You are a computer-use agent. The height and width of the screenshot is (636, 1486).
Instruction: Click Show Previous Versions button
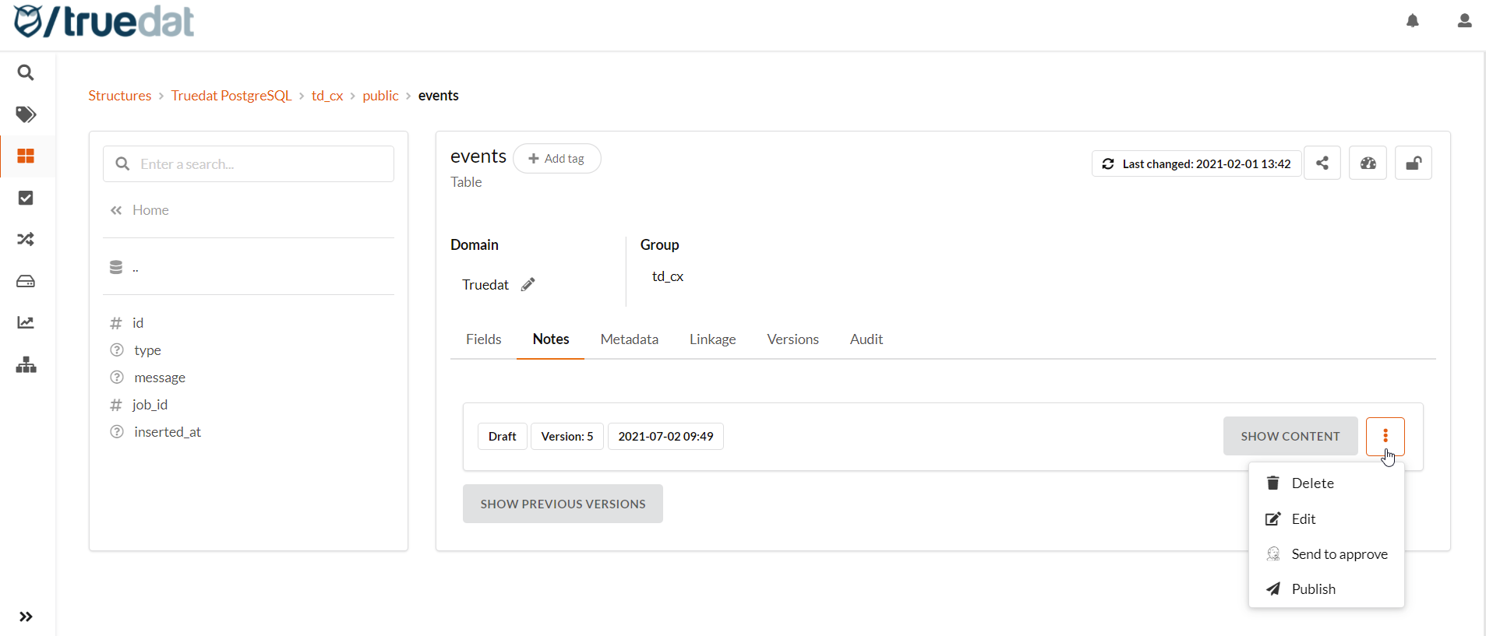[563, 504]
